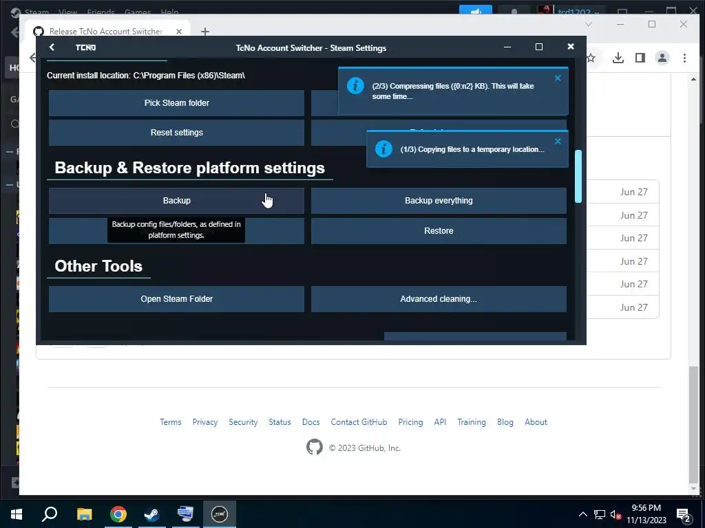Close the Release TcNo Account Switcher tab
This screenshot has height=528, width=705.
(x=179, y=32)
